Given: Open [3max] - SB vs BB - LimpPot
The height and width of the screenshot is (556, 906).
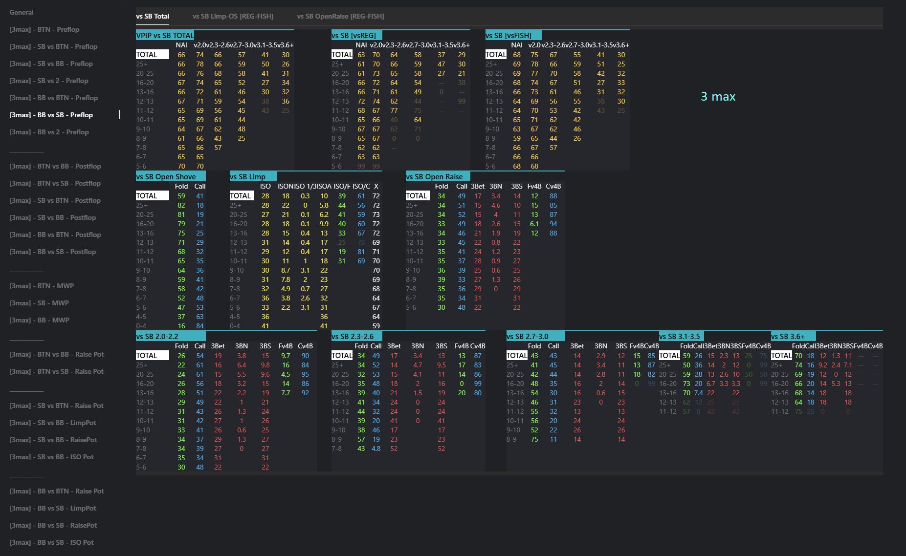Looking at the screenshot, I should [53, 423].
